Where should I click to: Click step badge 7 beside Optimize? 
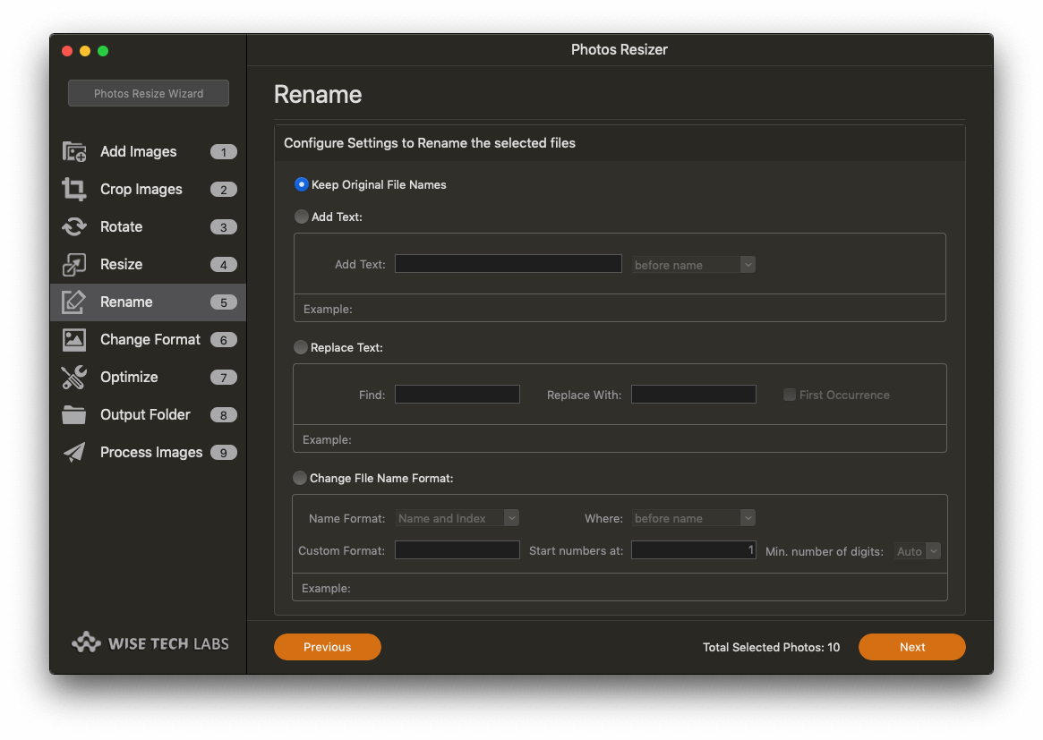(x=224, y=377)
